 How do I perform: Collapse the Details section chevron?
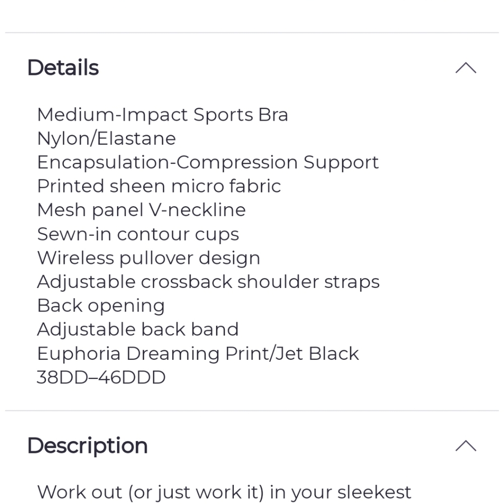coord(466,68)
